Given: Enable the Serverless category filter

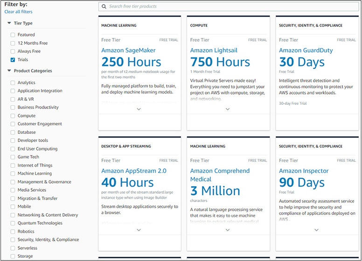Looking at the screenshot, I should (13, 248).
